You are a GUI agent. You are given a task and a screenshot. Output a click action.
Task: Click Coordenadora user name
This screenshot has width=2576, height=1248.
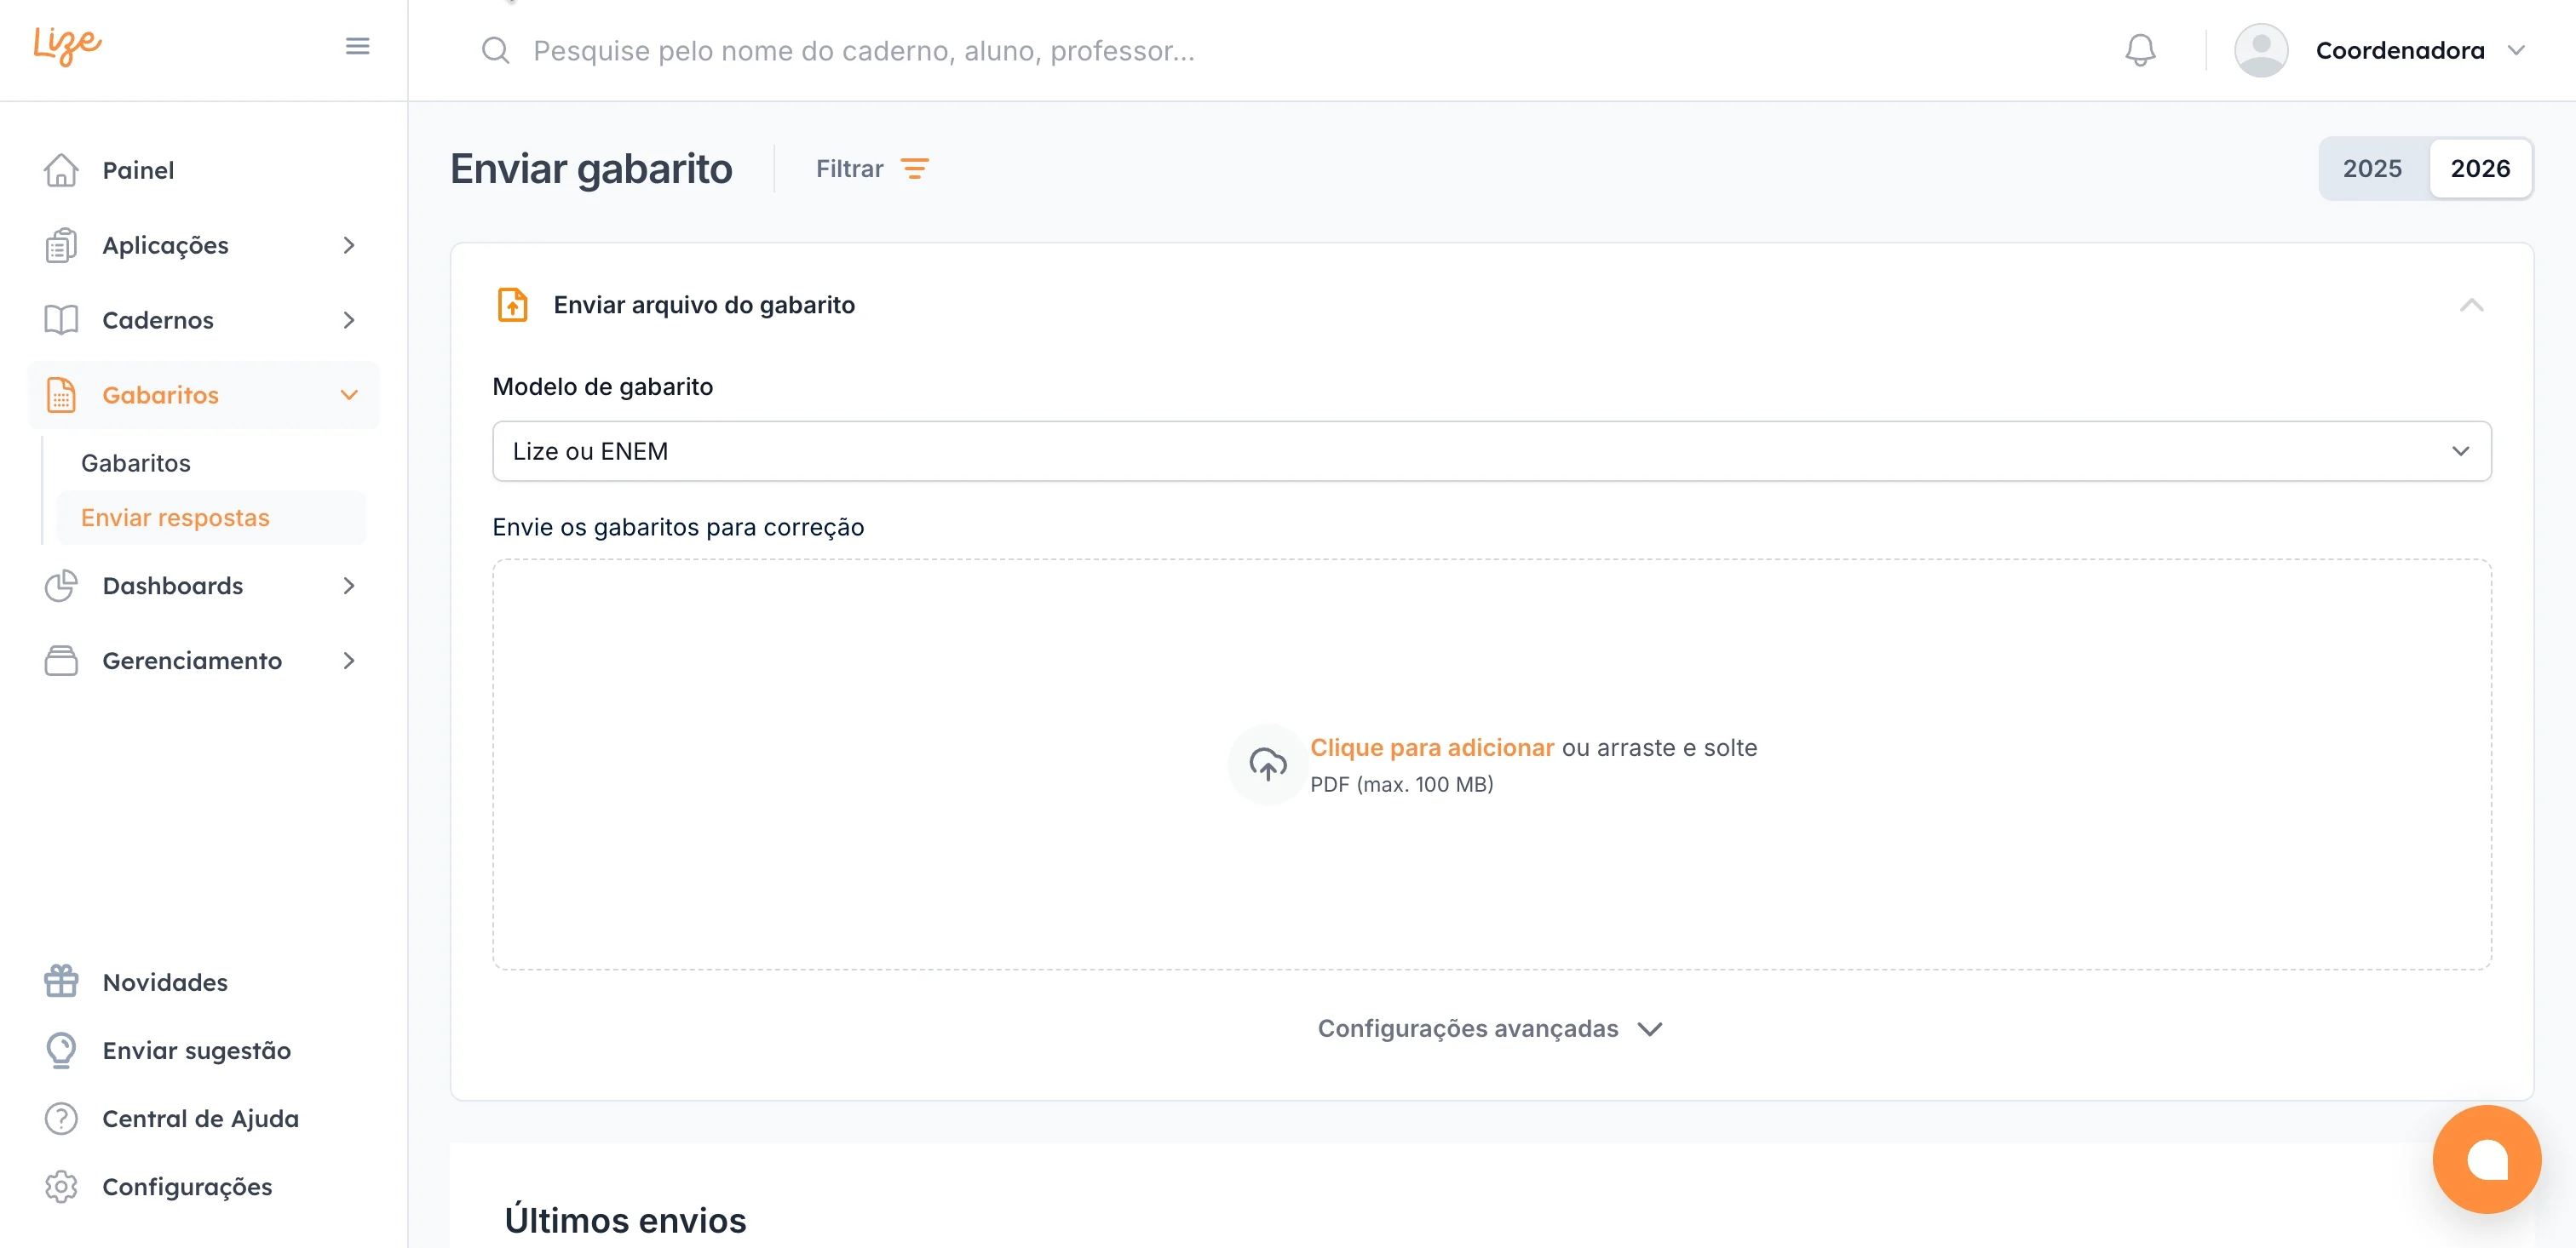pyautogui.click(x=2399, y=50)
